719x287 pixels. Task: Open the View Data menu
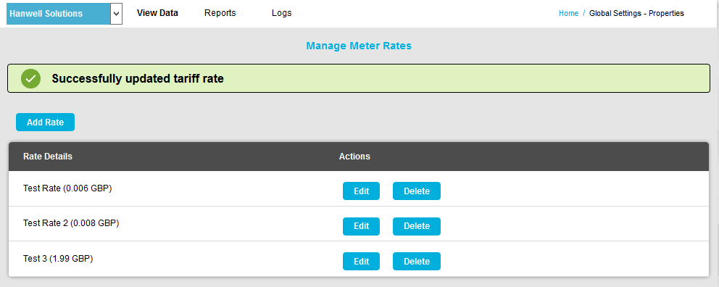point(157,13)
